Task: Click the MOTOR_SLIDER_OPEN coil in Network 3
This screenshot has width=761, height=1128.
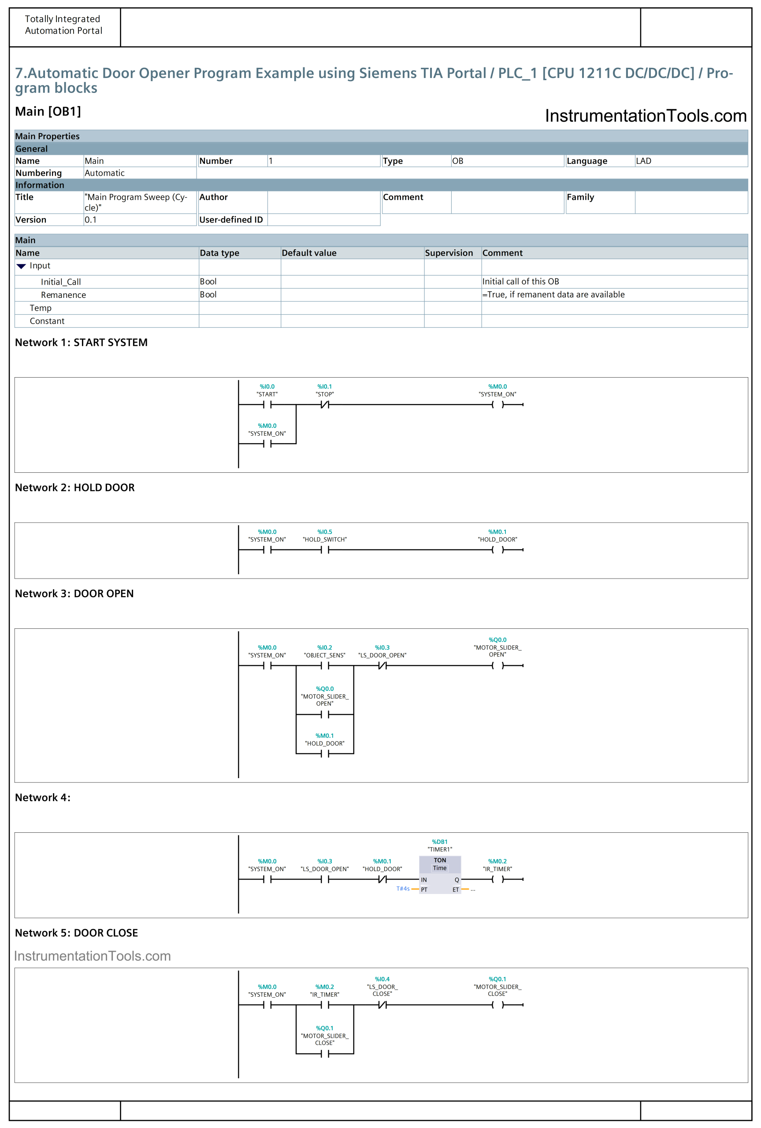Action: tap(497, 666)
